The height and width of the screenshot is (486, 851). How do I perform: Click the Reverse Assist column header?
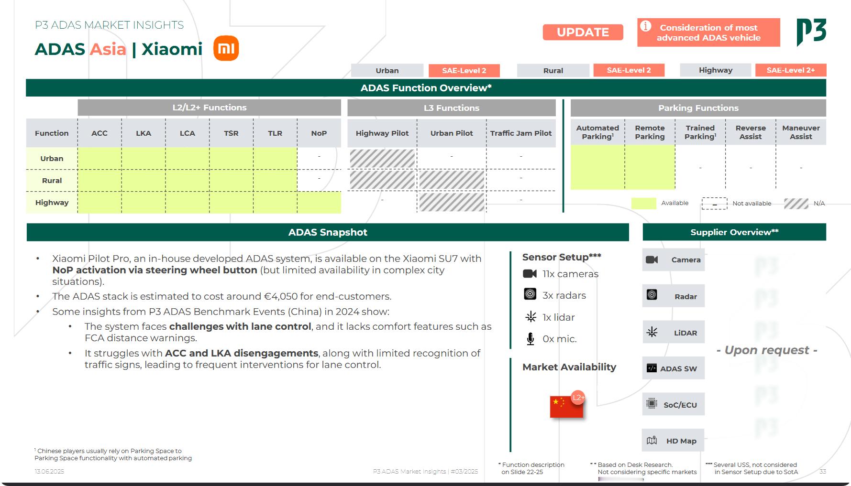tap(751, 132)
